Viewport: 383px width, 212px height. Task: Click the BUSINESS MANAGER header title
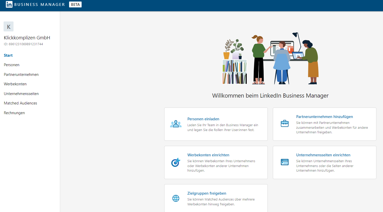pyautogui.click(x=40, y=5)
